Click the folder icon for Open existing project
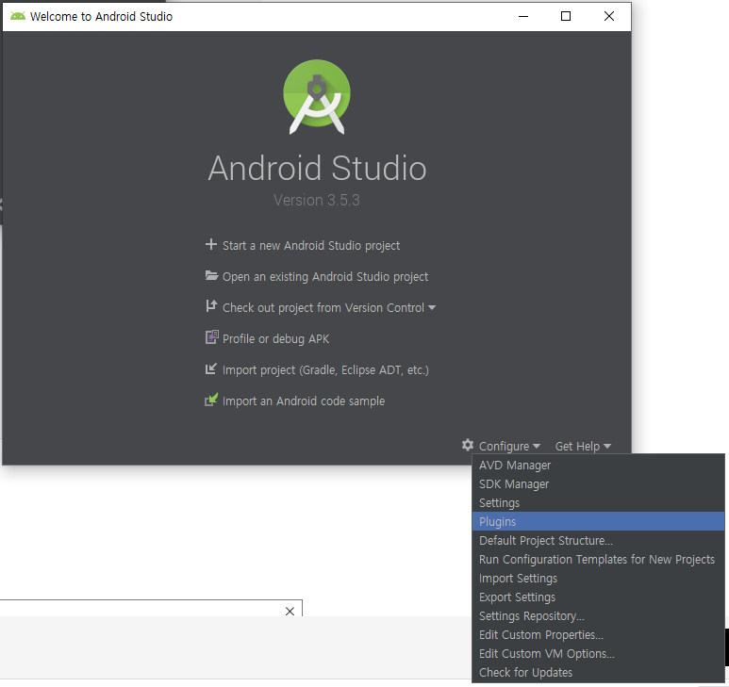 tap(211, 275)
